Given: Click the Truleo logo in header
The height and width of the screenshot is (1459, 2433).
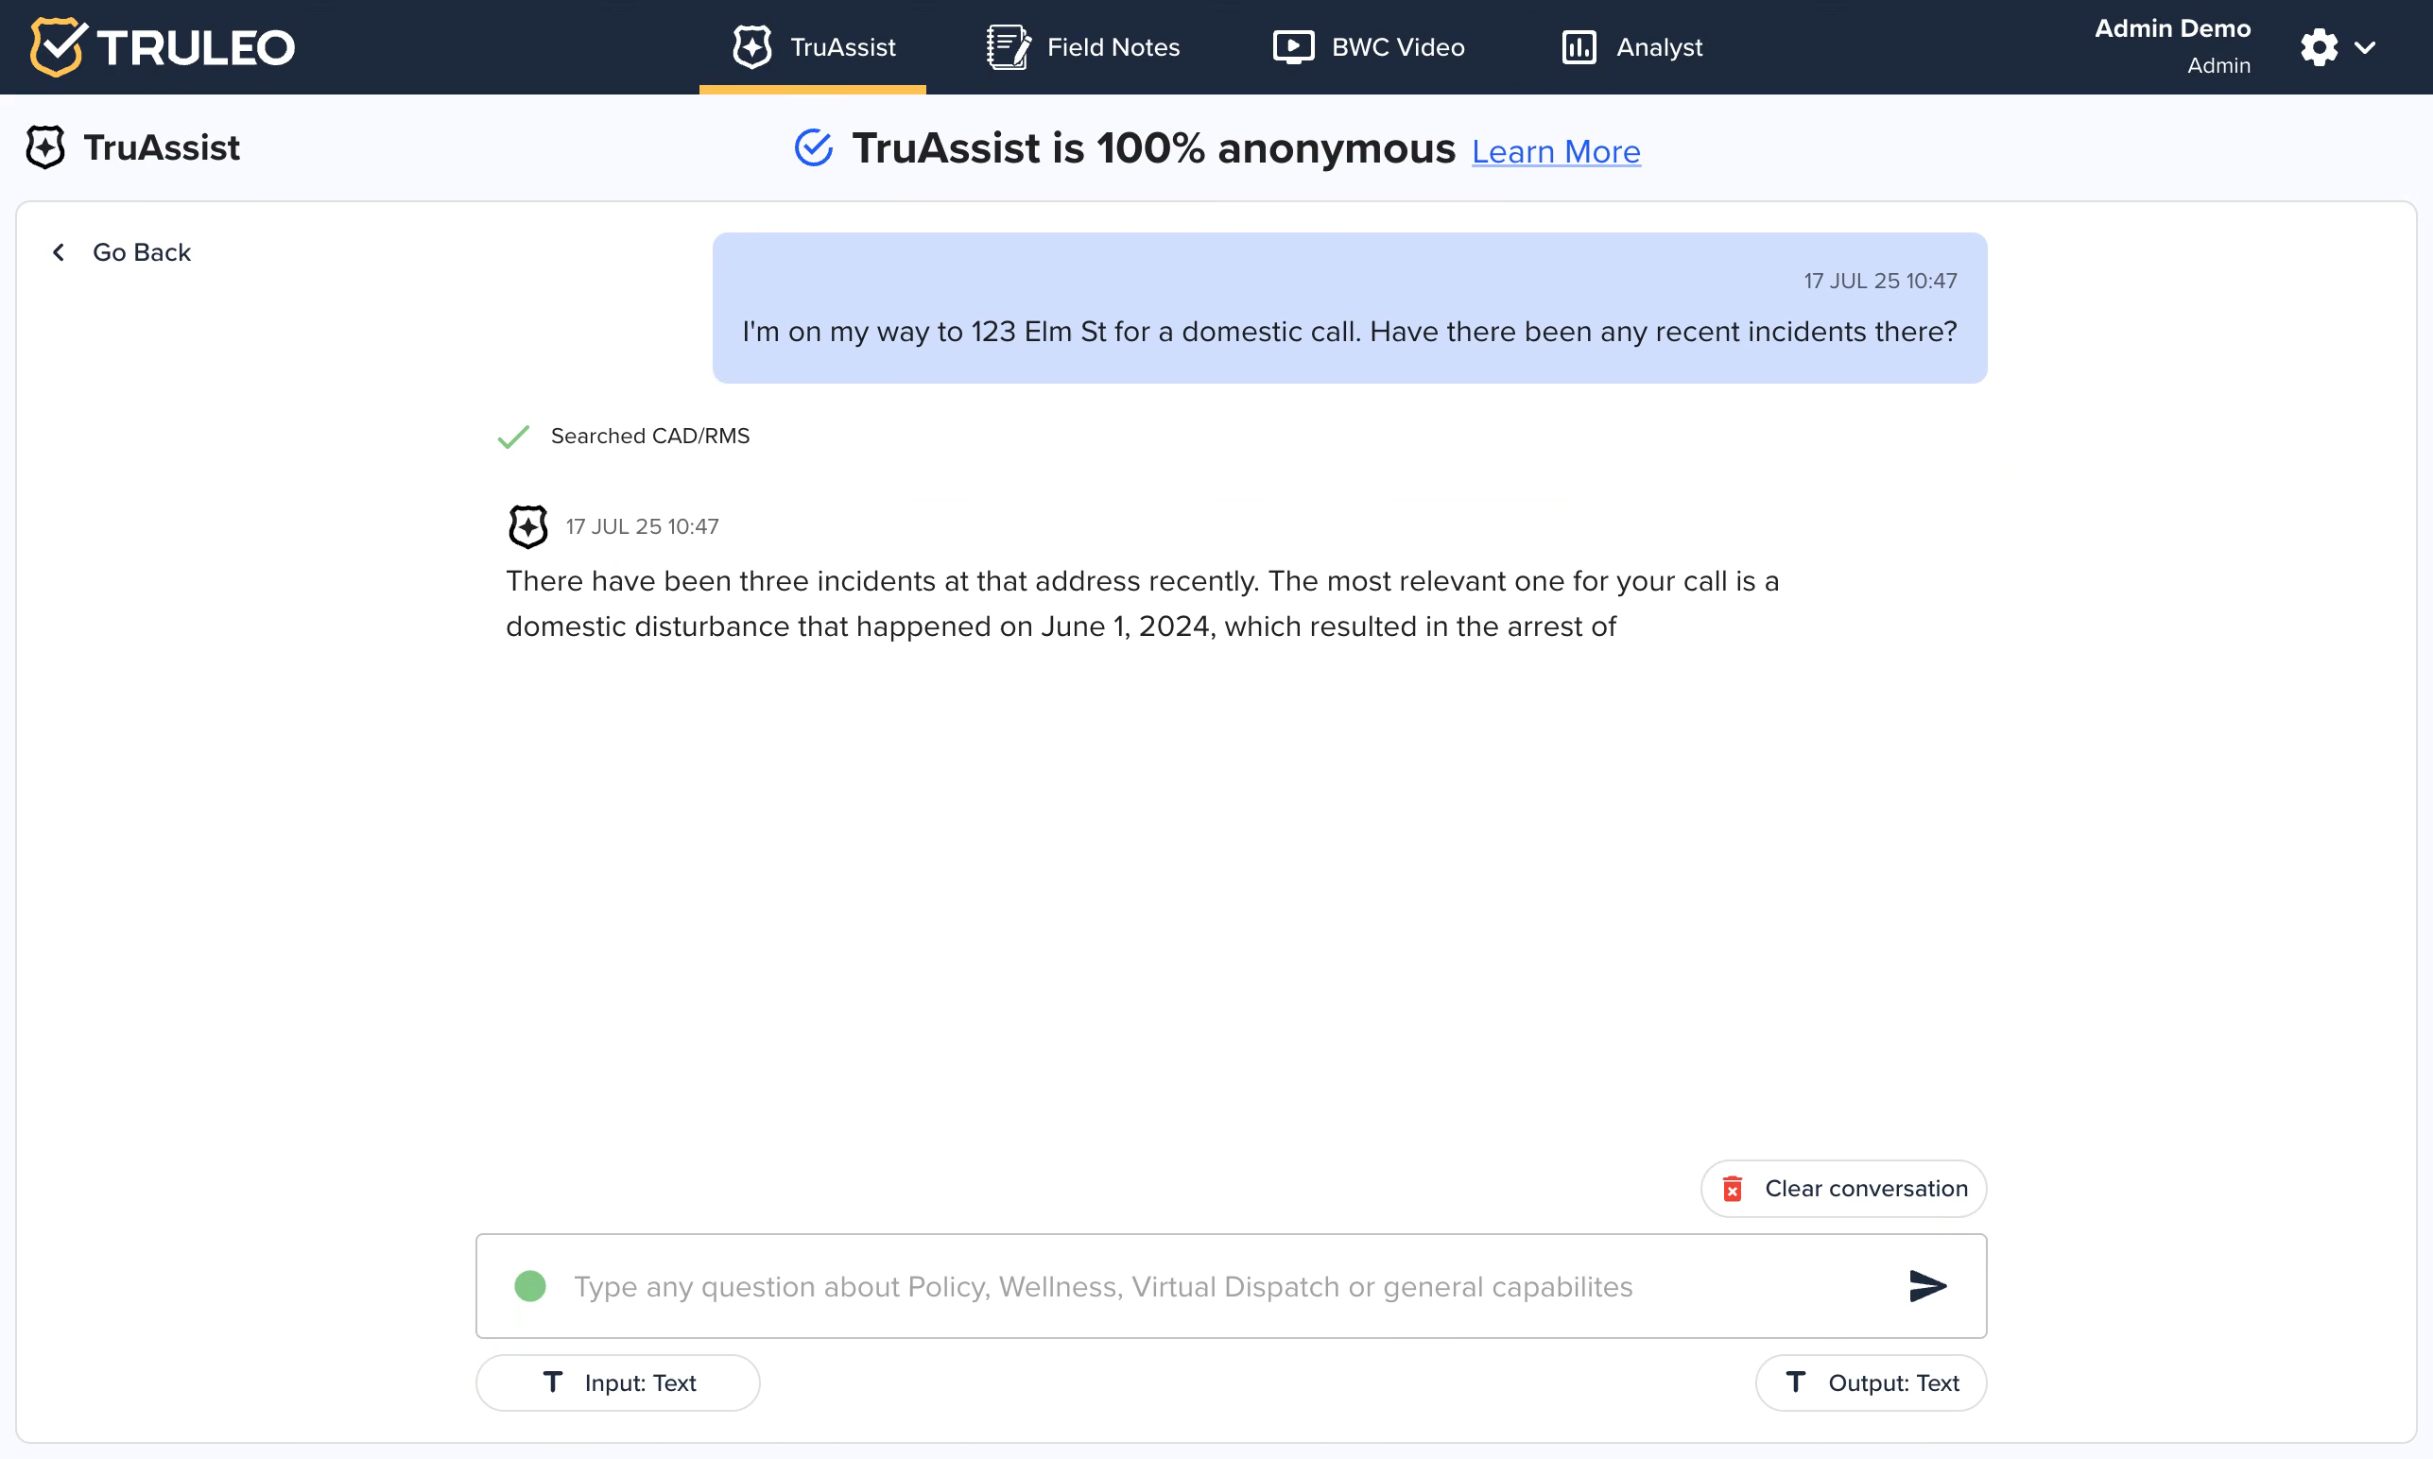Looking at the screenshot, I should coord(163,46).
